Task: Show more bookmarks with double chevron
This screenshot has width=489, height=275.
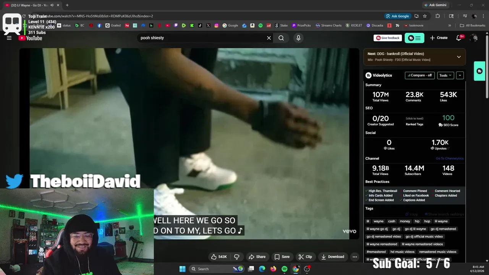Action: tap(450, 26)
